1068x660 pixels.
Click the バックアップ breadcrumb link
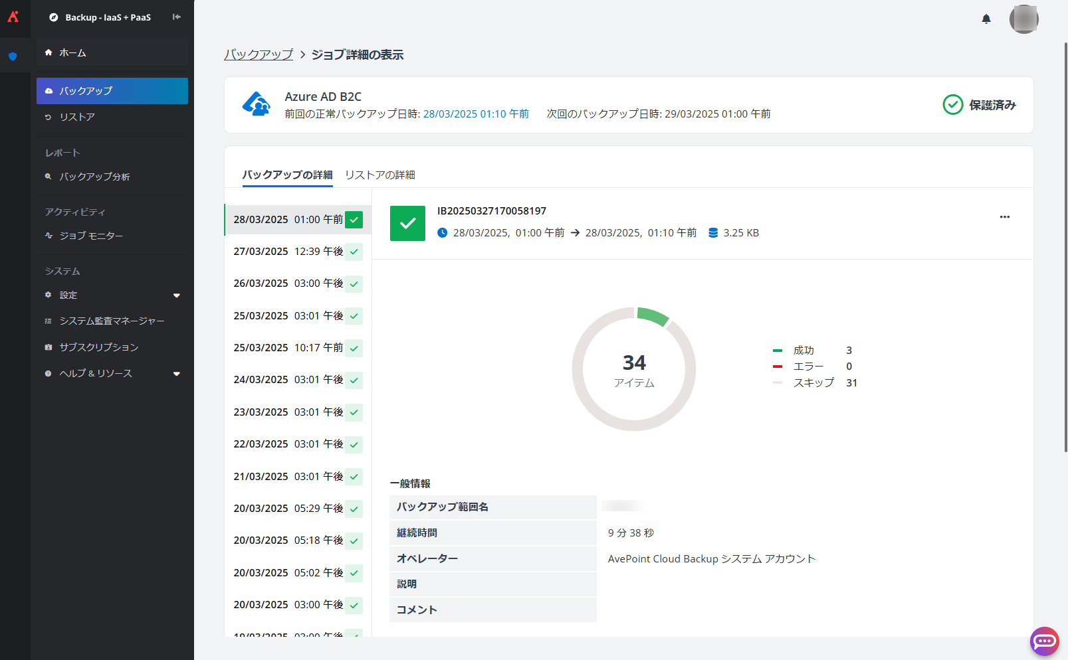pyautogui.click(x=259, y=54)
